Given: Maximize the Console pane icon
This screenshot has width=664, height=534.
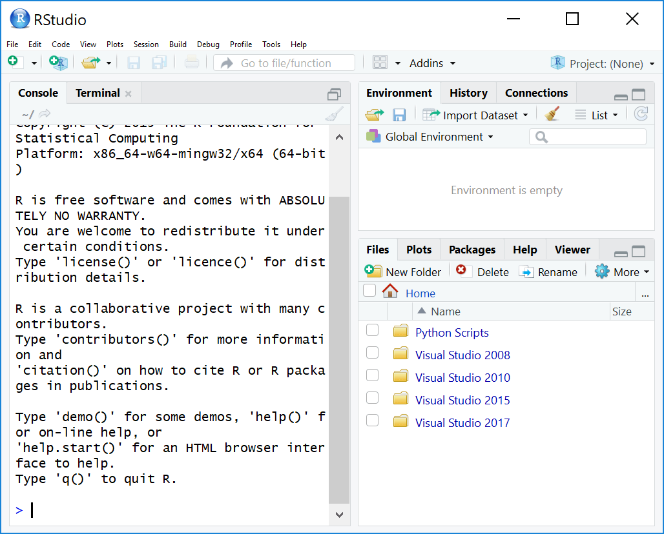Looking at the screenshot, I should coord(334,94).
